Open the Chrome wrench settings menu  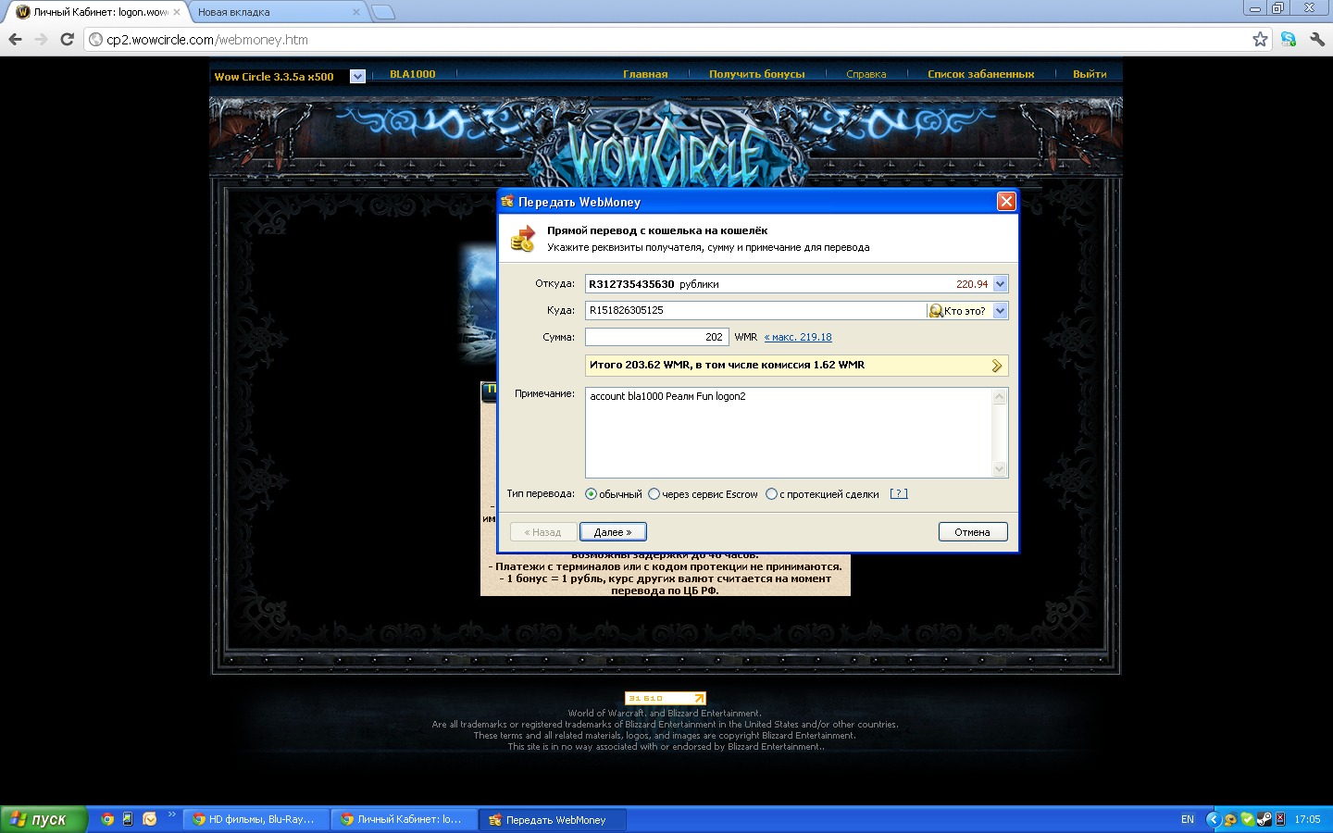pos(1317,39)
